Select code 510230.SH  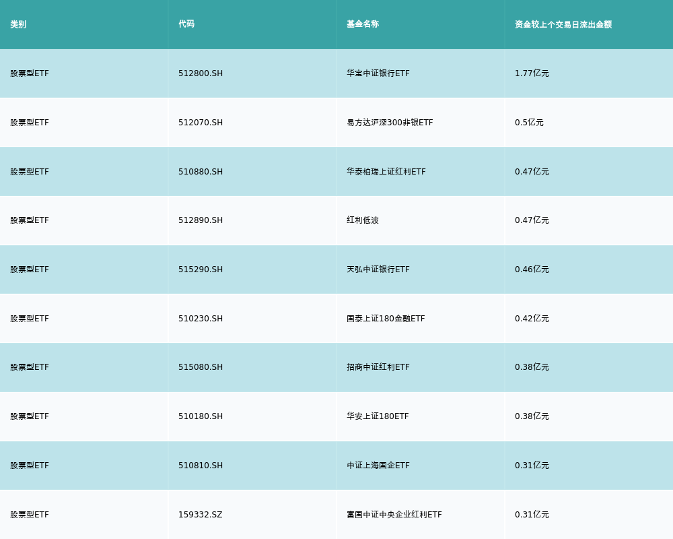pos(201,319)
